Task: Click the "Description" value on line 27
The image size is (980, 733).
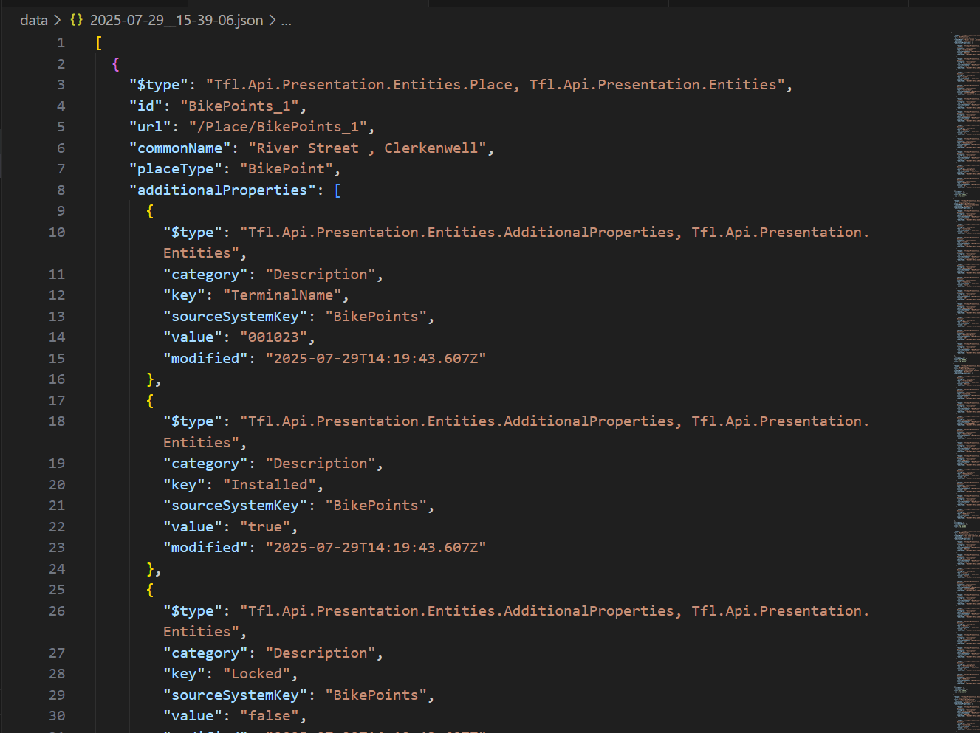Action: tap(321, 653)
